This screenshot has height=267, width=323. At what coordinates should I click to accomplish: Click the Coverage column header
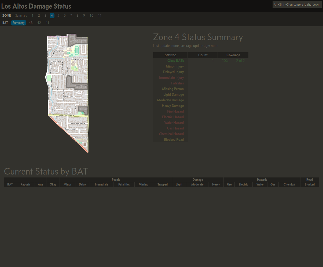coord(233,55)
